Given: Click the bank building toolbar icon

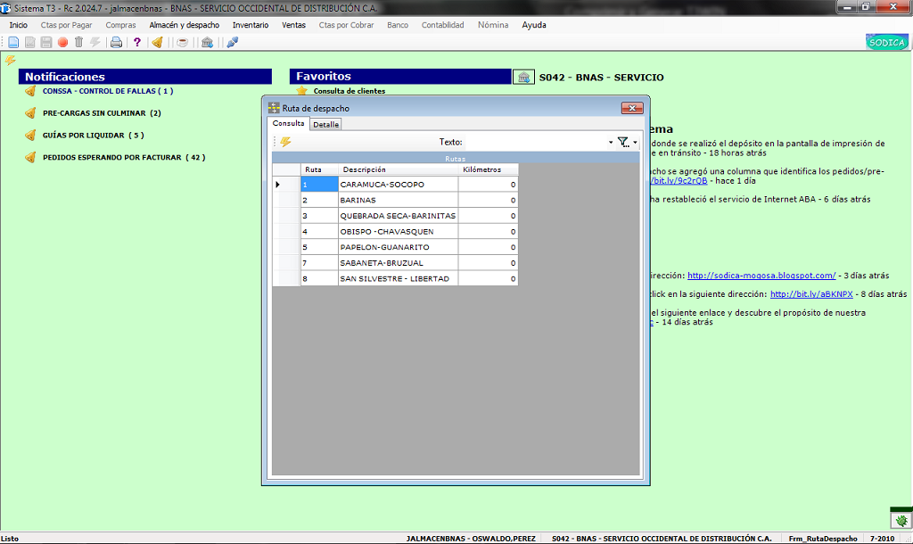Looking at the screenshot, I should click(x=207, y=43).
